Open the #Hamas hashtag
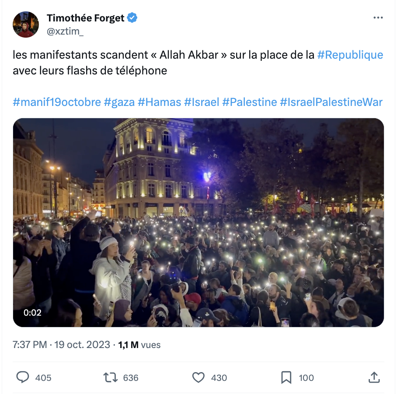Screen dimensions: 397x394 pyautogui.click(x=160, y=102)
